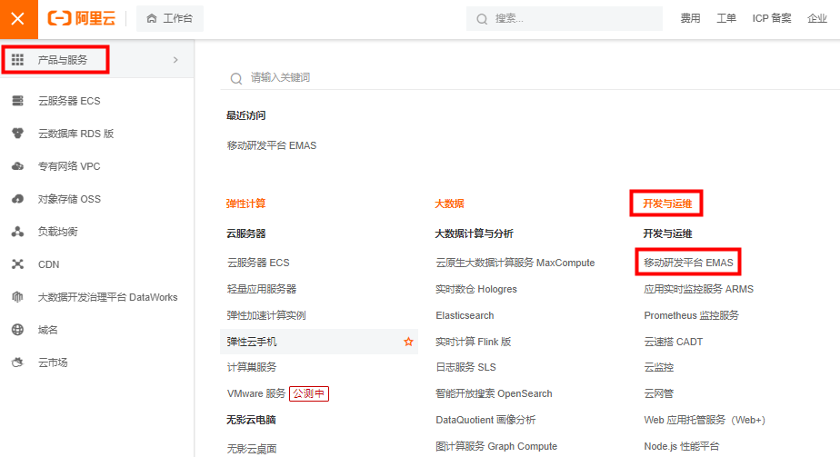
Task: Click the keyword search magnifier icon
Action: click(x=236, y=79)
